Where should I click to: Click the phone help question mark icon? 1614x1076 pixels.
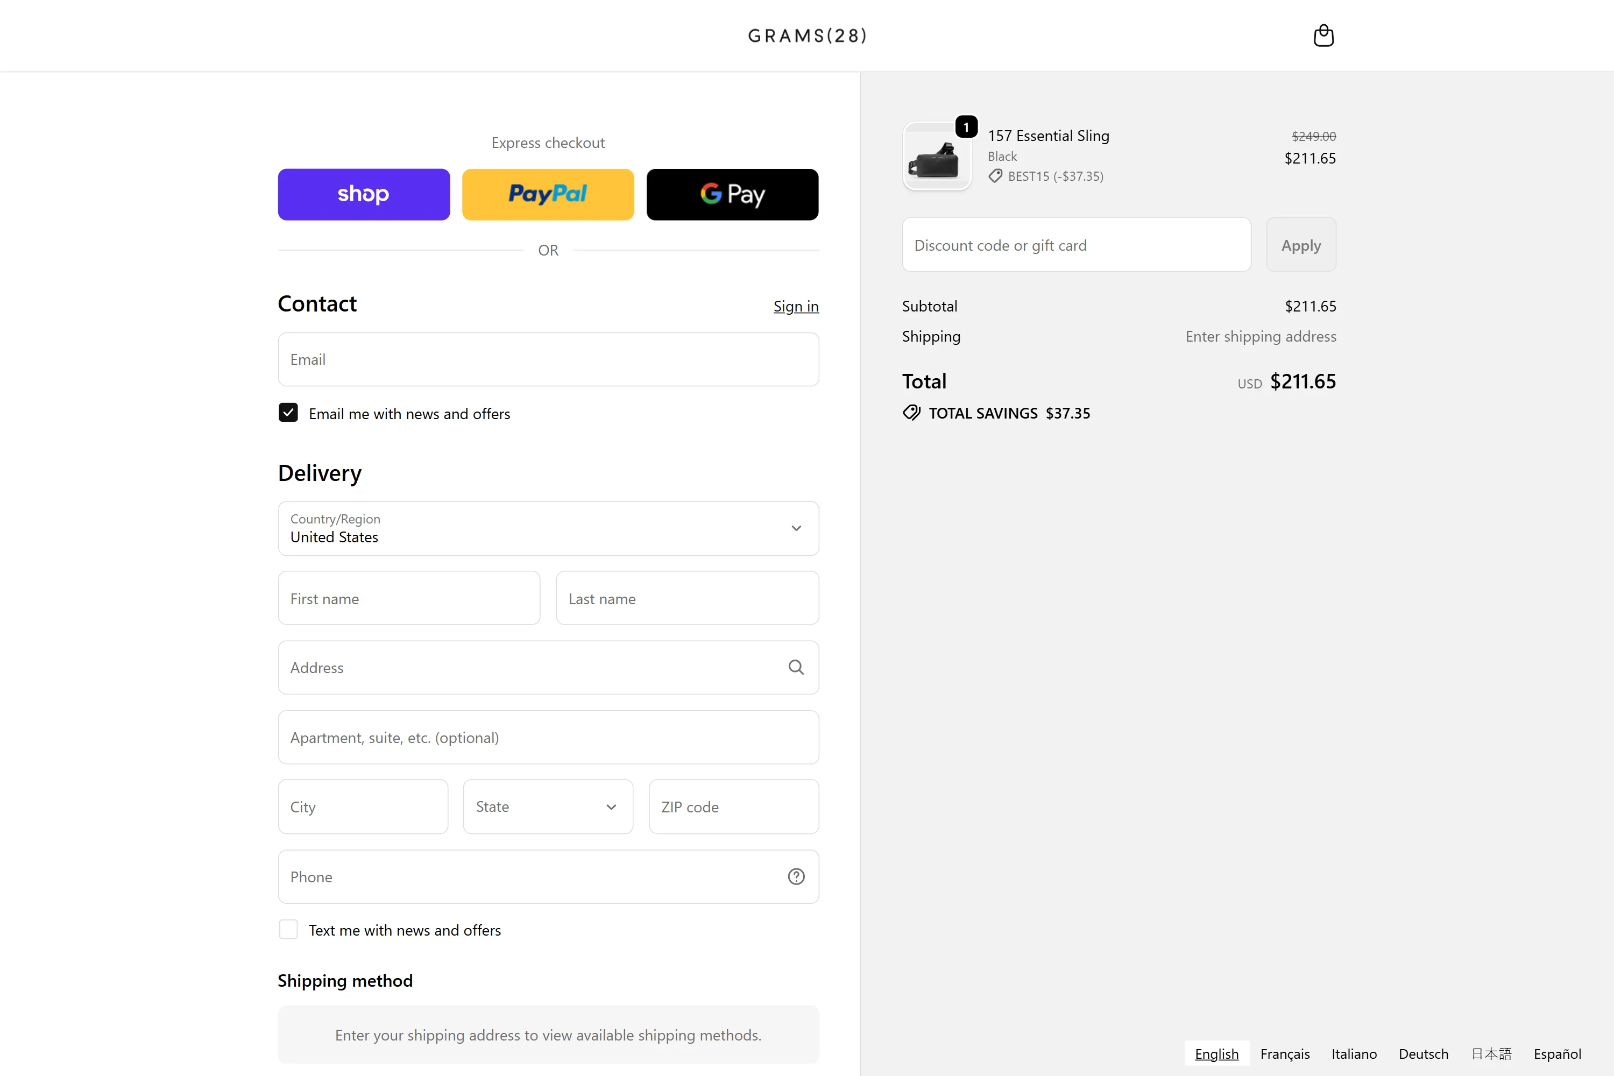point(795,876)
